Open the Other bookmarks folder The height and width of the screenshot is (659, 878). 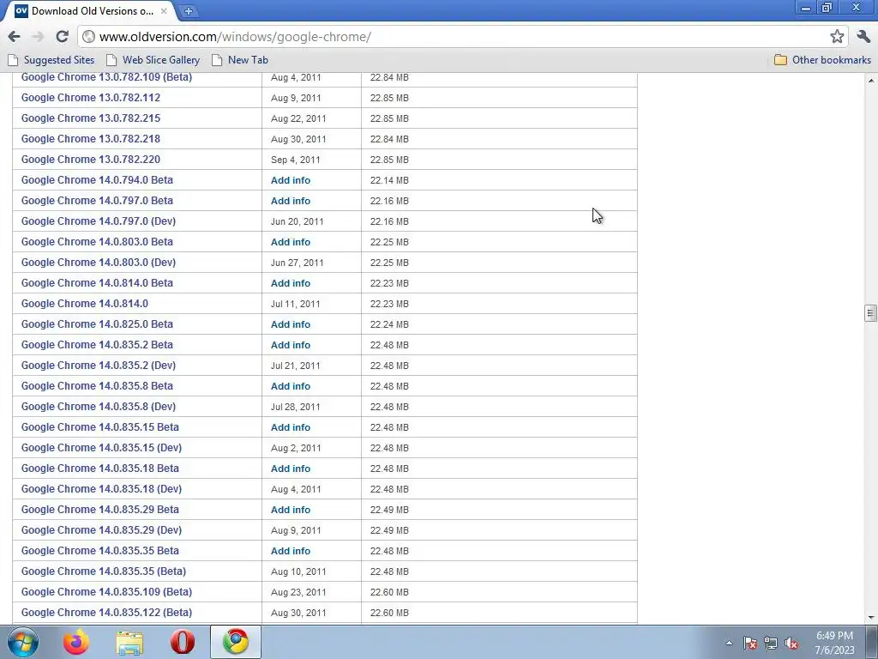(822, 60)
